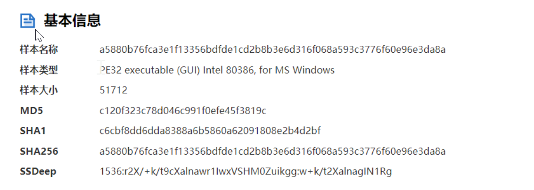Click the MD5 hash value c120f323…
The width and height of the screenshot is (534, 190).
pos(183,111)
